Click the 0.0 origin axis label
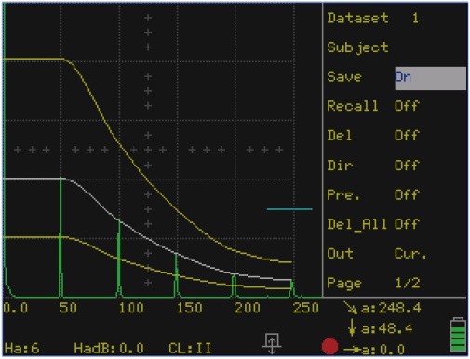This screenshot has width=470, height=359. (16, 308)
